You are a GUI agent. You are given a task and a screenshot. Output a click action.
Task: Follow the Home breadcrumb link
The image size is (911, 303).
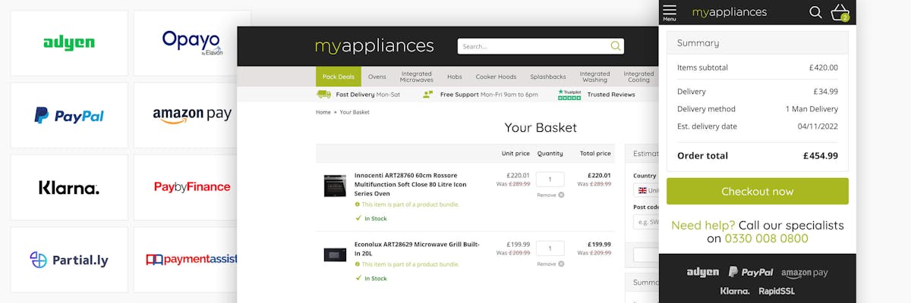[x=323, y=112]
